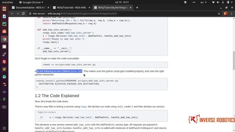Image resolution: width=235 pixels, height=132 pixels.
Task: Close the Documentation - ROS Wiki tab
Action: pyautogui.click(x=48, y=7)
